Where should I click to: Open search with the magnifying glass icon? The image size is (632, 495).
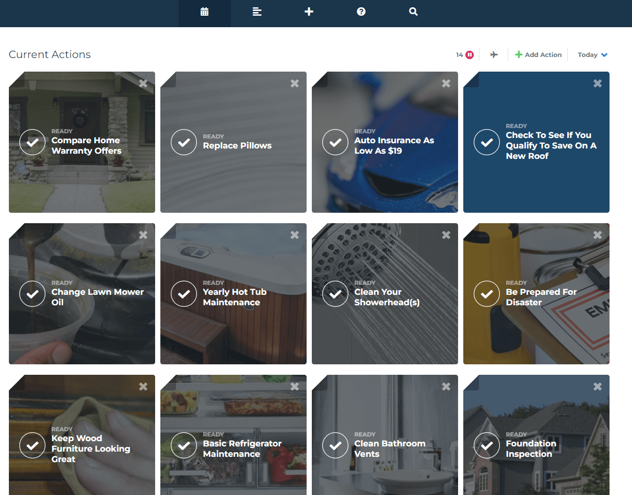(x=413, y=11)
